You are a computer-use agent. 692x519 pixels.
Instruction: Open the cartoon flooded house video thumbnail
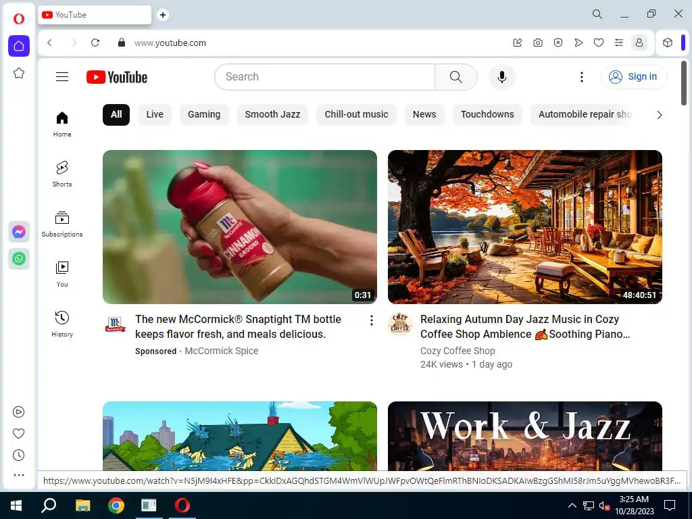pos(240,436)
